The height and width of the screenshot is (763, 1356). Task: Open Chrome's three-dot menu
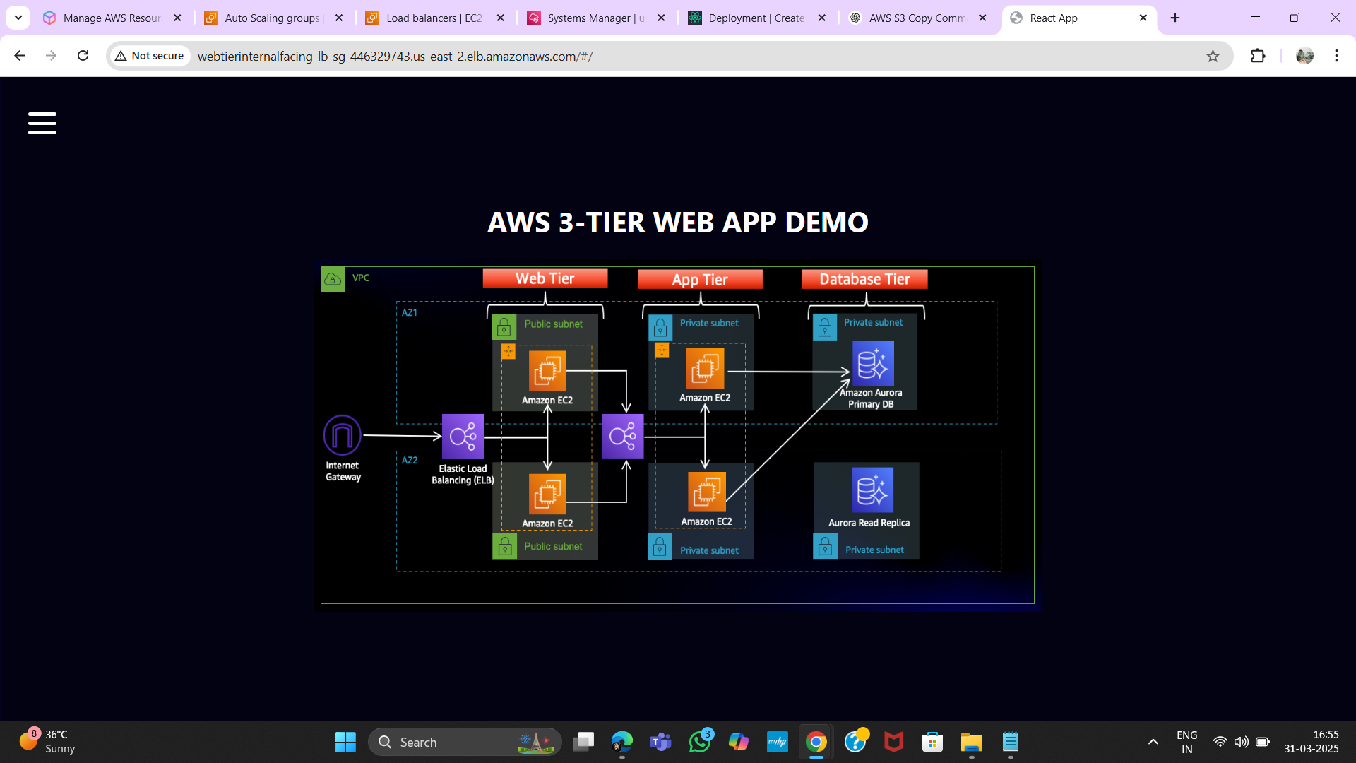1336,56
